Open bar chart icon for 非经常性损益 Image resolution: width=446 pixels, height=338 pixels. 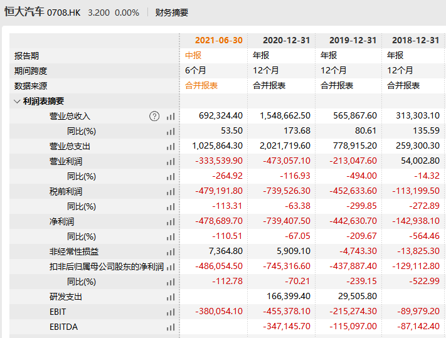coord(171,252)
